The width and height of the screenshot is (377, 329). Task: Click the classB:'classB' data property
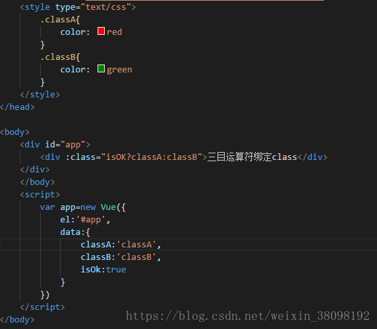(x=121, y=257)
